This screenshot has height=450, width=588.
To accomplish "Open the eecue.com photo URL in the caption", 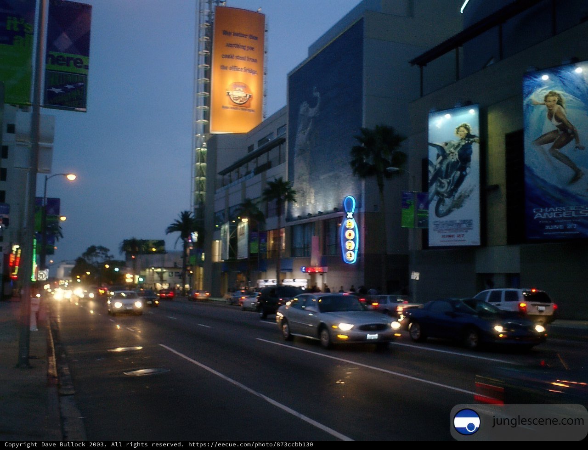I will [x=251, y=444].
